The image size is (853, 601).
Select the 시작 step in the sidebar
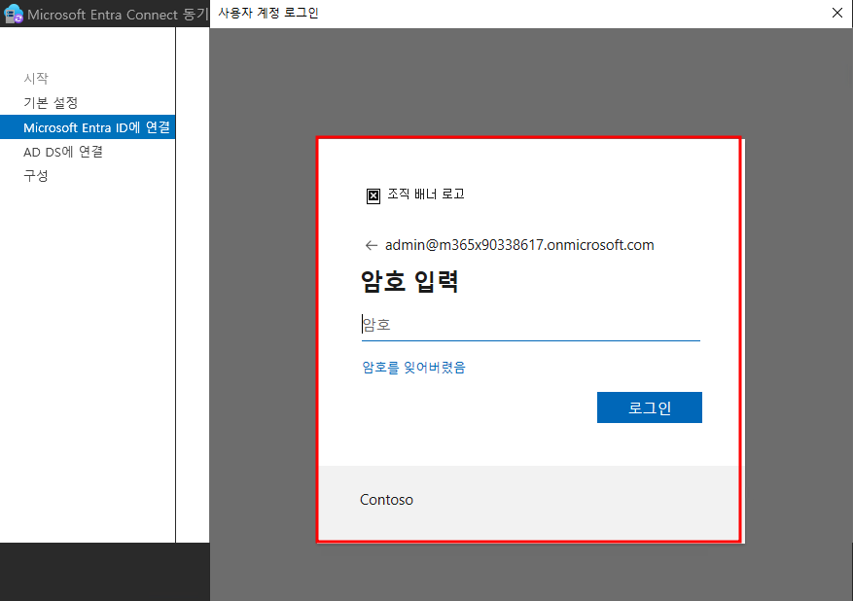[x=36, y=79]
